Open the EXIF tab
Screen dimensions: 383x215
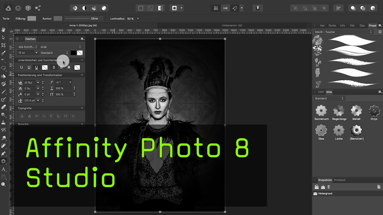pyautogui.click(x=321, y=92)
